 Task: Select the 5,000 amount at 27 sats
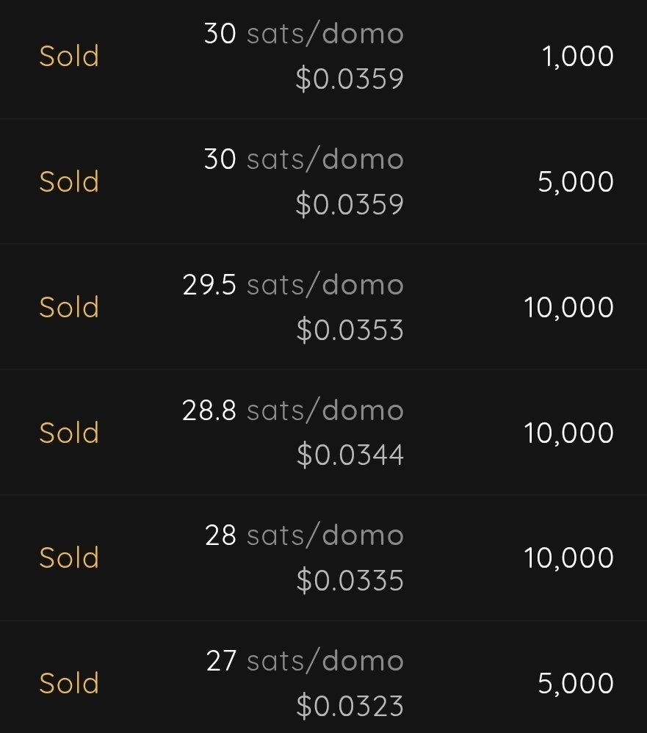(x=576, y=683)
